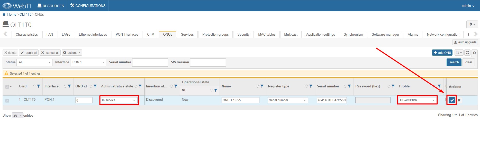Open the Administrative state 'In service' dropdown
The image size is (480, 142).
[119, 100]
